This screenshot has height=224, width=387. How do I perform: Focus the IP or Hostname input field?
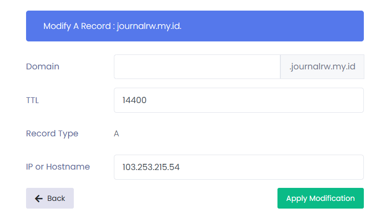238,167
